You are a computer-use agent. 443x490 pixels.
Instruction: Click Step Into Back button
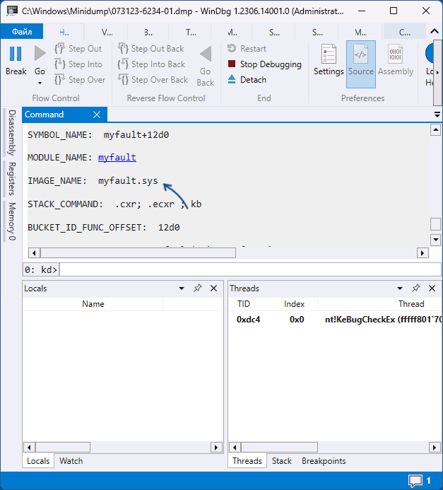pyautogui.click(x=151, y=64)
